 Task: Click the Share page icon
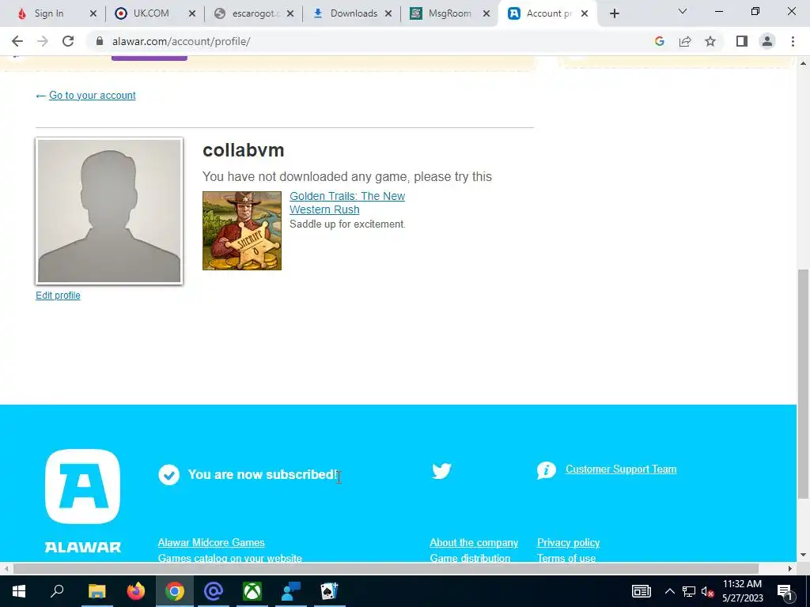685,41
